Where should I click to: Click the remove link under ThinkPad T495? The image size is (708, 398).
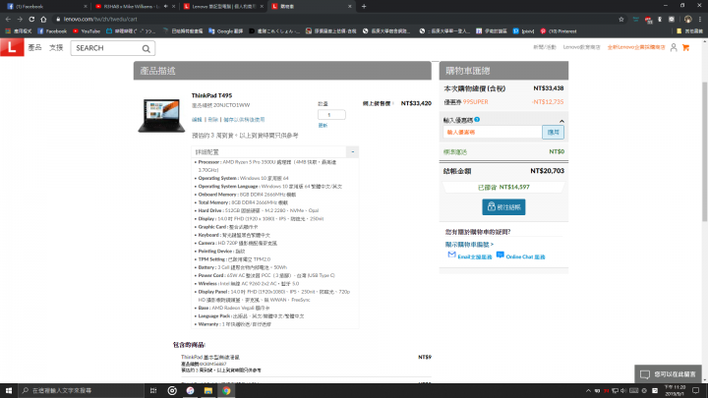(213, 120)
